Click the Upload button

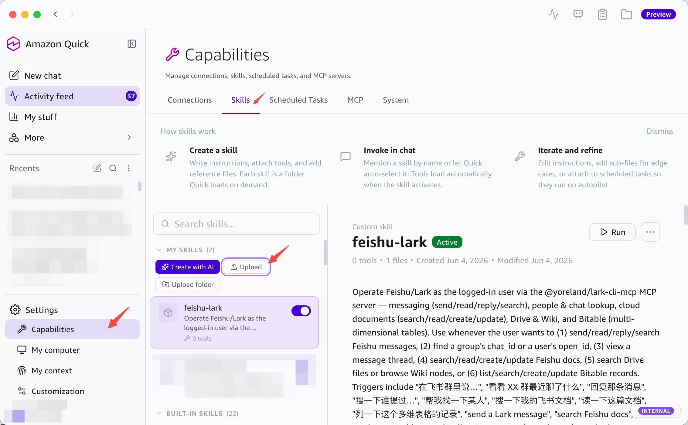pyautogui.click(x=246, y=267)
